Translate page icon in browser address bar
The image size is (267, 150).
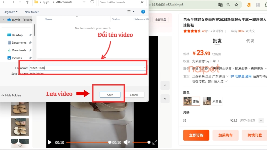pyautogui.click(x=220, y=5)
